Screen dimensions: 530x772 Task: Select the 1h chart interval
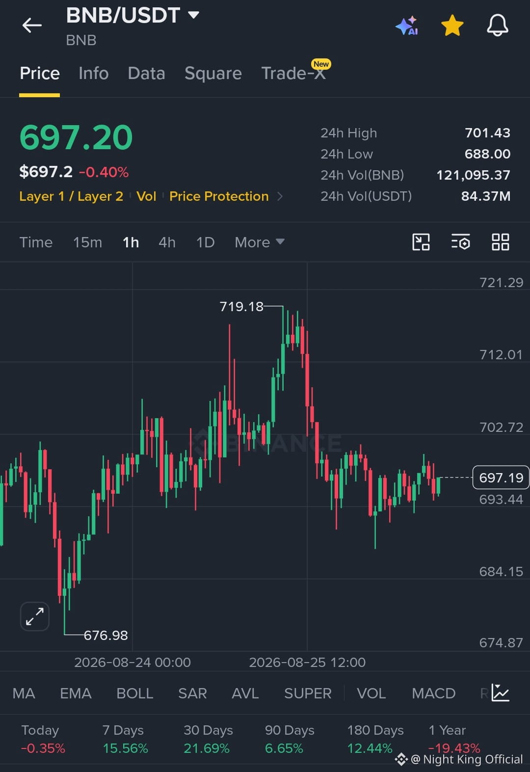[x=131, y=242]
